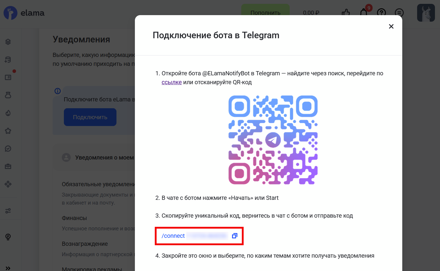
Task: Open the briefcase section in the sidebar
Action: coord(8,166)
